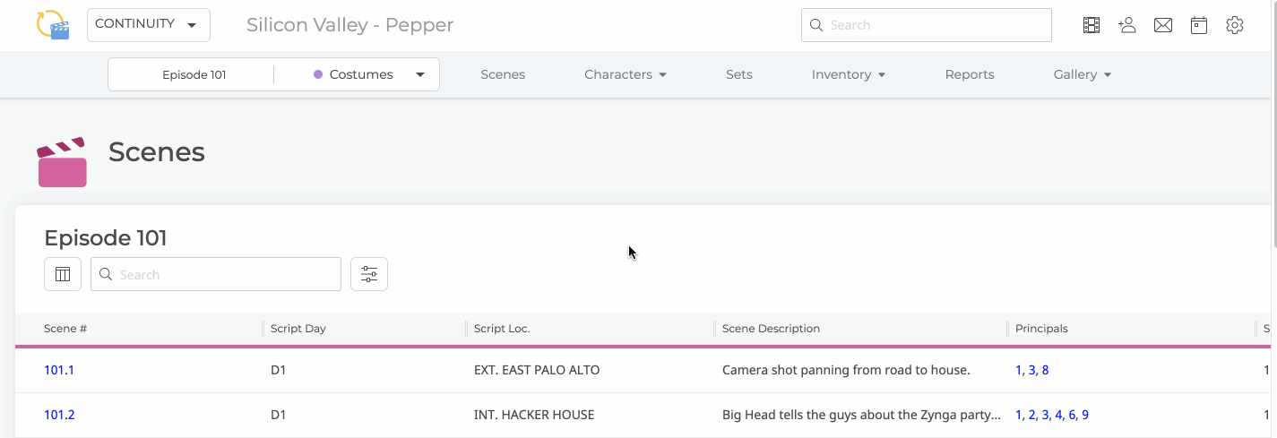Open the mail envelope icon
The image size is (1277, 438).
click(1163, 25)
